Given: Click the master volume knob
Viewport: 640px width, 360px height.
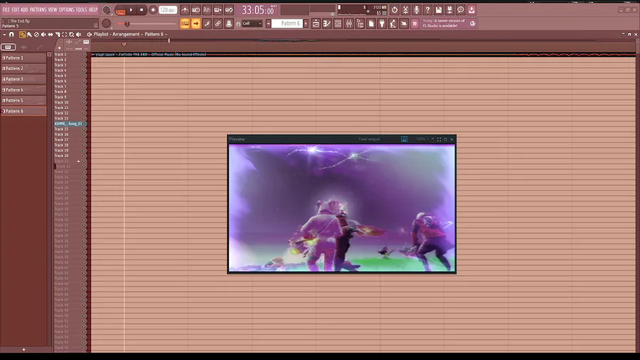Looking at the screenshot, I should 107,10.
